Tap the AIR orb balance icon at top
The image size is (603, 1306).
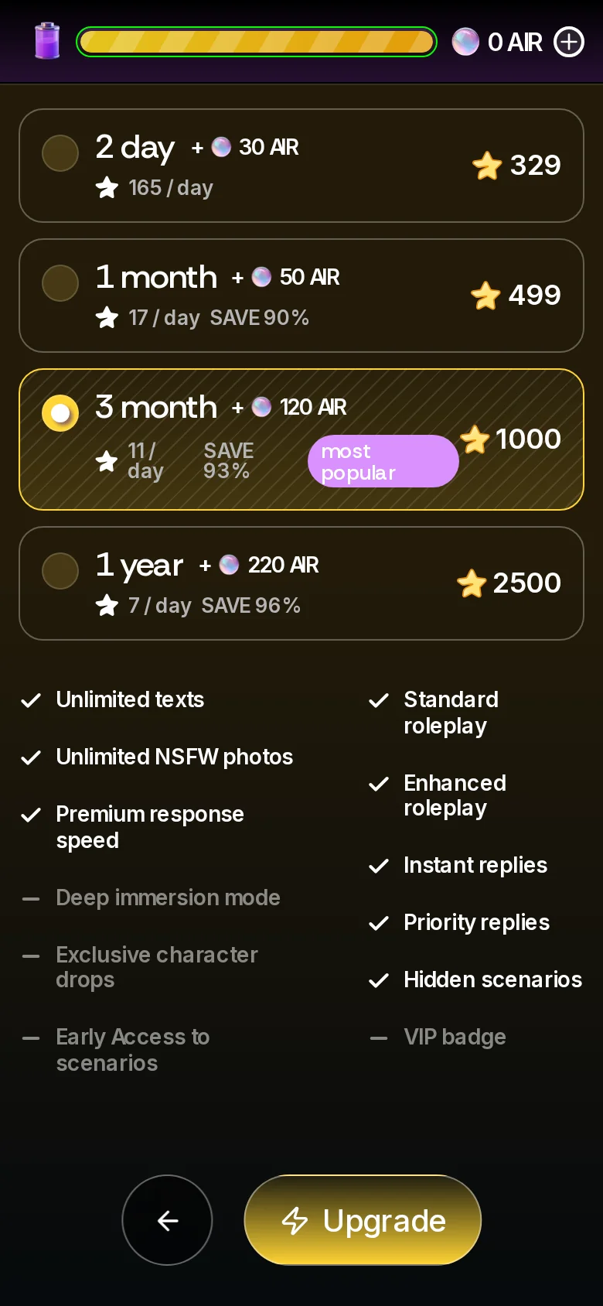pyautogui.click(x=465, y=42)
